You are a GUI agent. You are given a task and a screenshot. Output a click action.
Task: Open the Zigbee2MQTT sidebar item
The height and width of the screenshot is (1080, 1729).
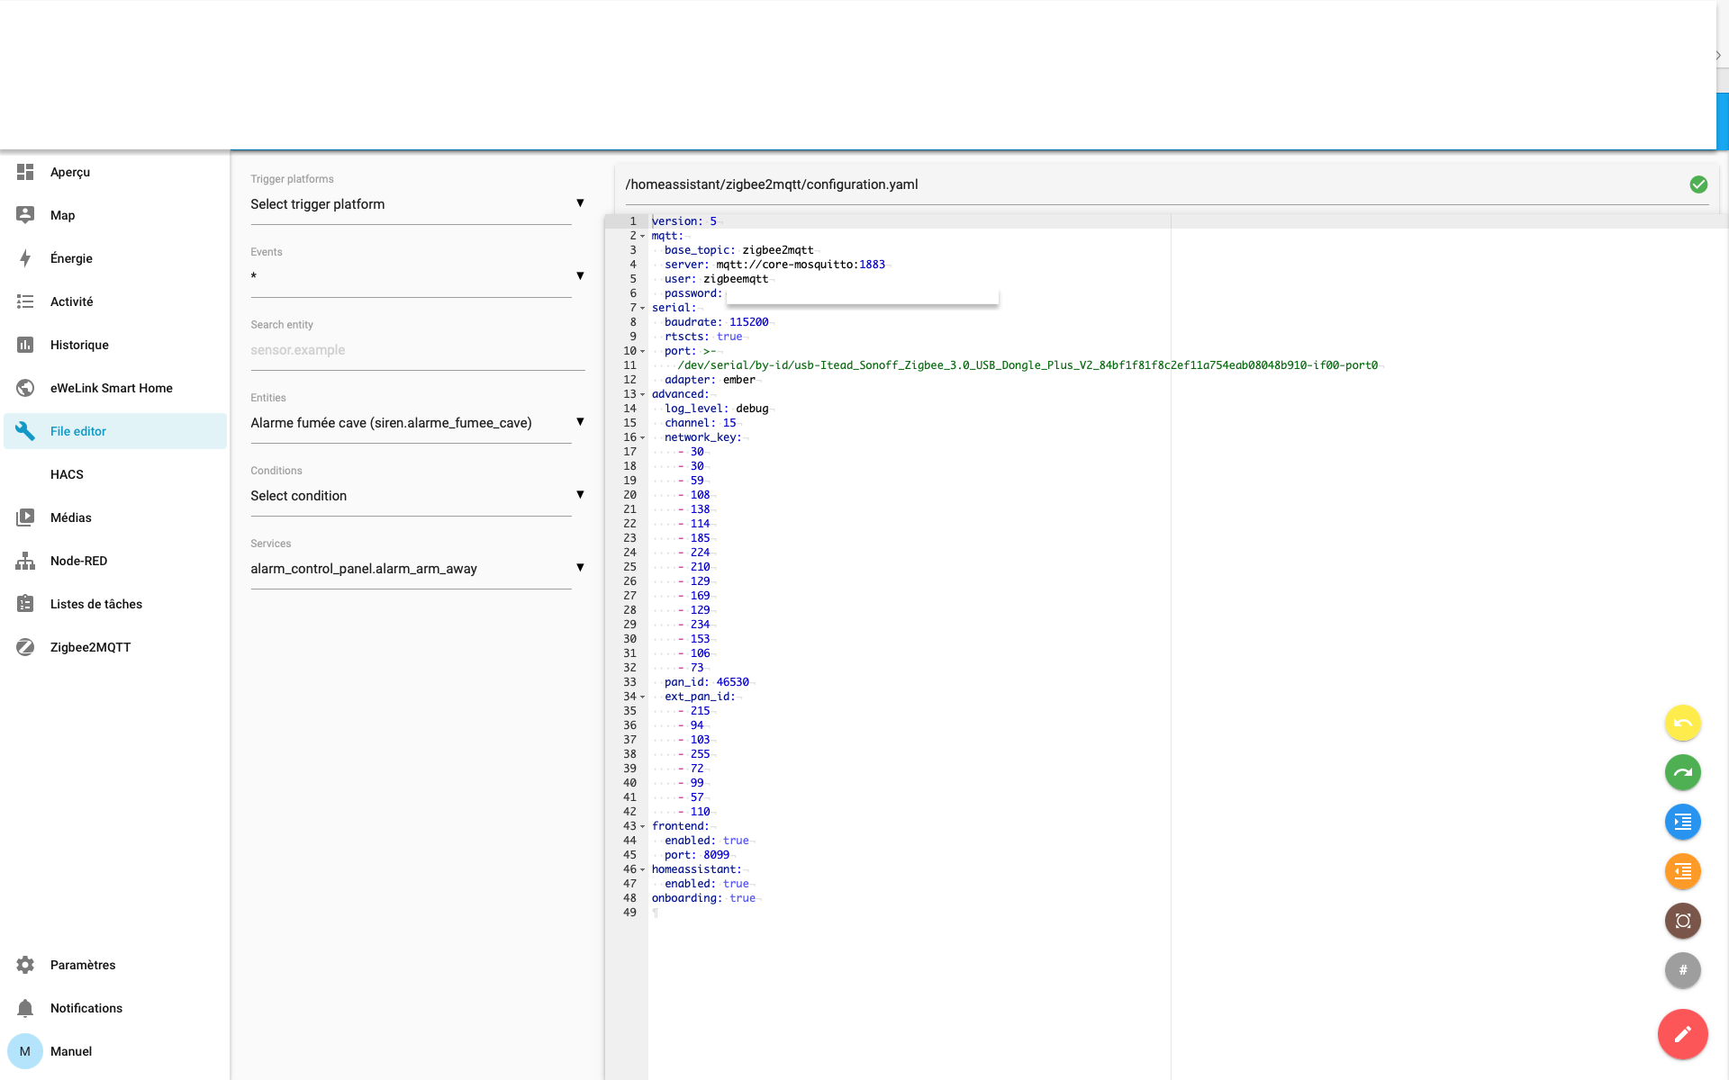[x=90, y=647]
